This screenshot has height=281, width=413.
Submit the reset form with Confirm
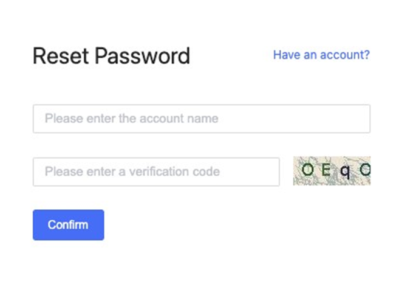click(68, 224)
